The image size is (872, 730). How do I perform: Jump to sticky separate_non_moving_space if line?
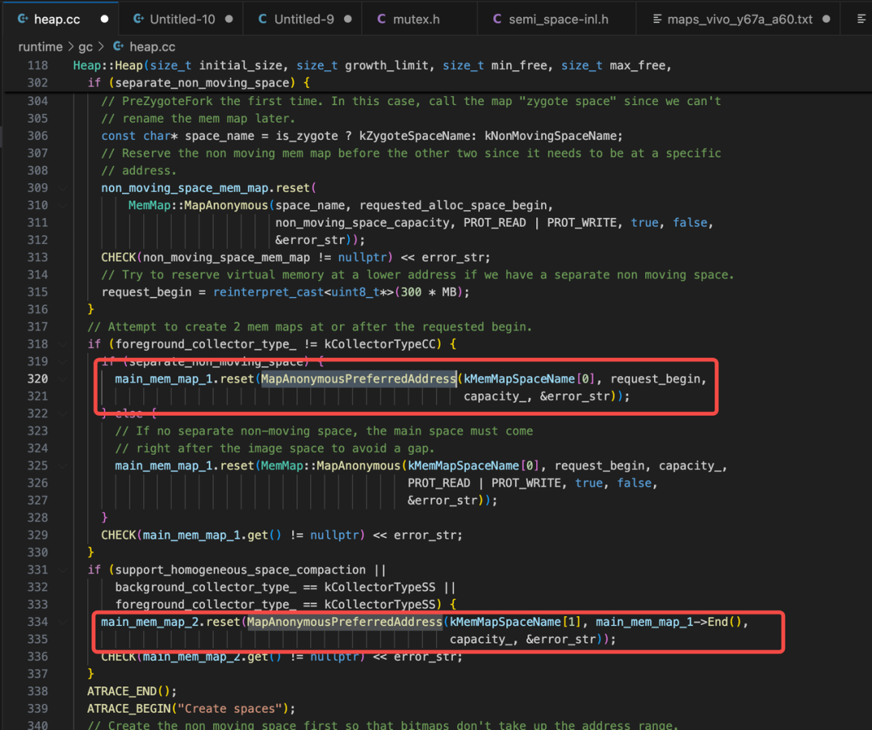(199, 83)
